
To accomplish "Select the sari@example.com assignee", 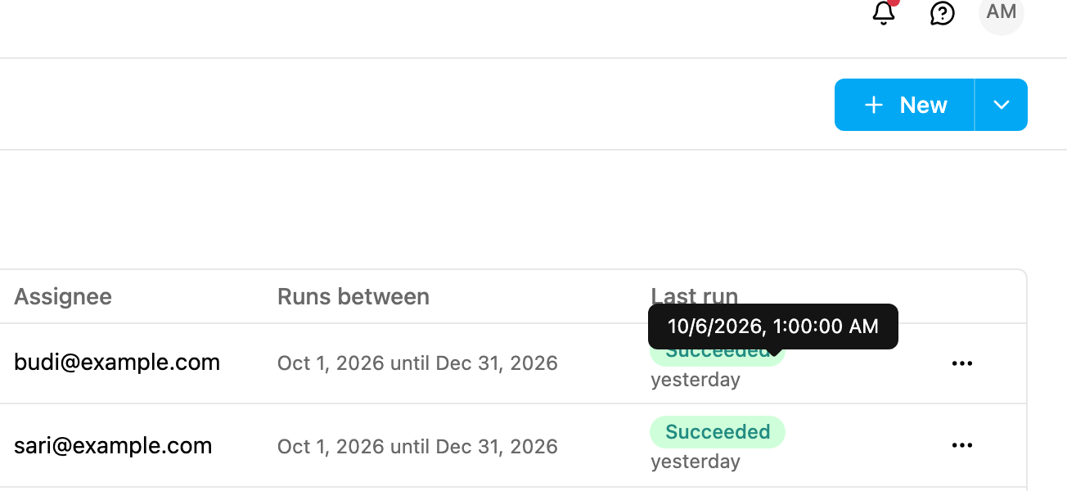I will pyautogui.click(x=113, y=446).
